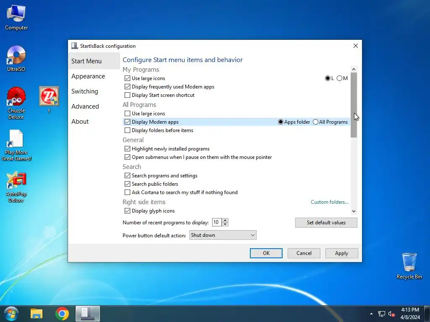Uncheck Search public folders
The width and height of the screenshot is (430, 322).
click(x=127, y=184)
